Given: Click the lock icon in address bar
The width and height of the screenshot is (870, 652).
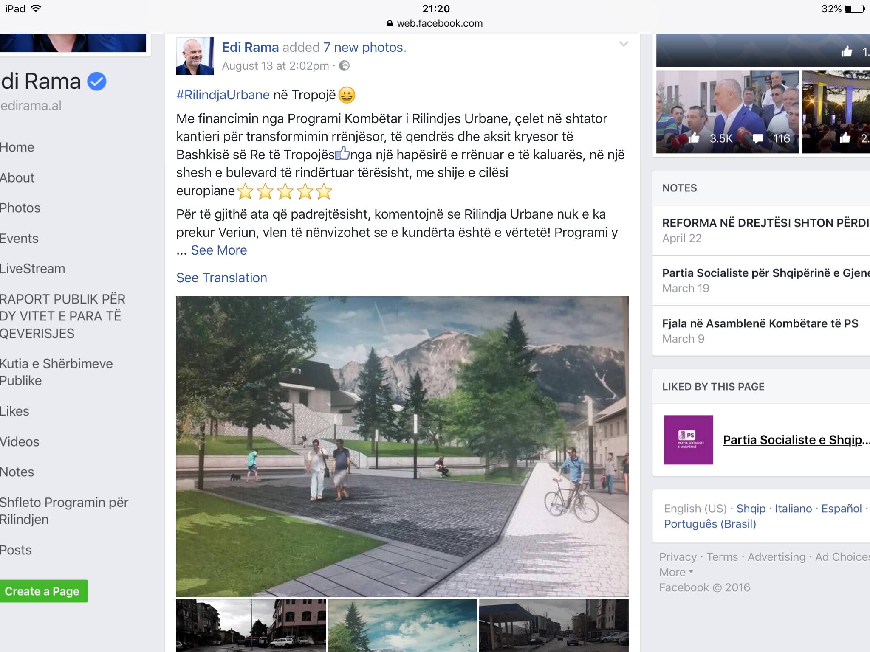Looking at the screenshot, I should 390,24.
